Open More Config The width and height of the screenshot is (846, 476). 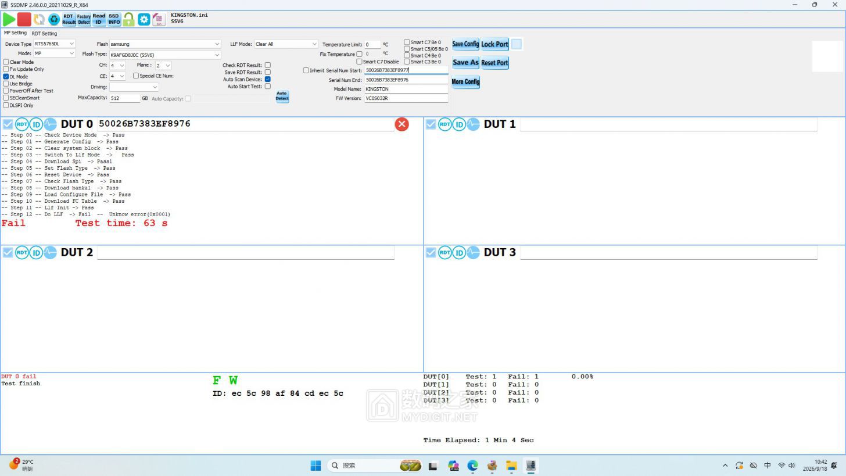[x=465, y=82]
